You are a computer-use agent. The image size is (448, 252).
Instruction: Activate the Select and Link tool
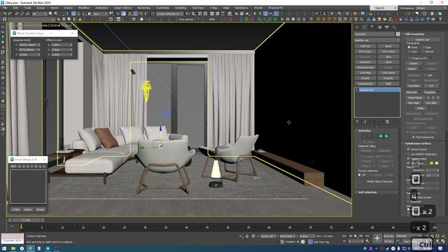click(17, 14)
